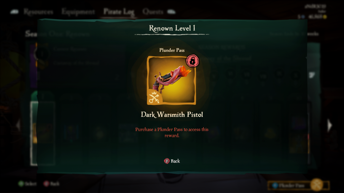Click the red B Back icon at bottom left

point(46,184)
